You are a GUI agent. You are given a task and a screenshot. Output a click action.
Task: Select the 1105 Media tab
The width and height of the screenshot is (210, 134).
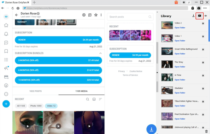pos(81,91)
